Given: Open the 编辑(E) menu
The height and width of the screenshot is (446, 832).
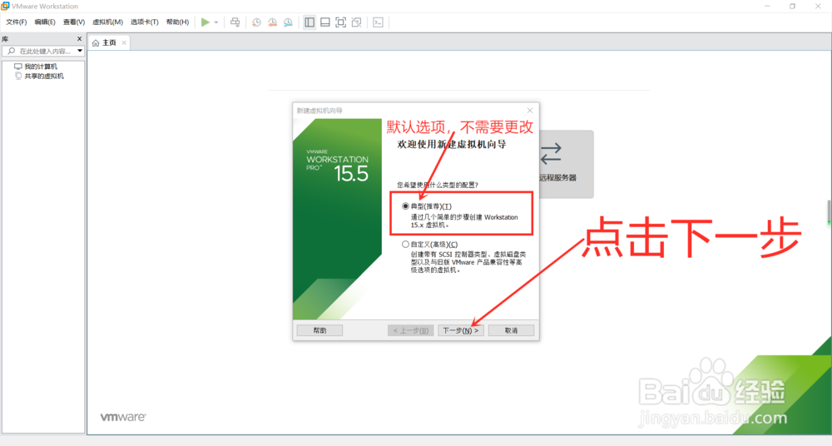Looking at the screenshot, I should 45,22.
